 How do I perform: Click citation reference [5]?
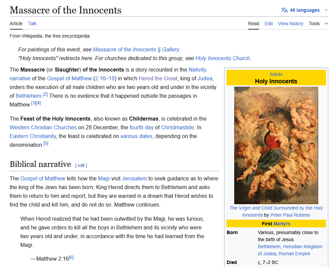click(46, 143)
